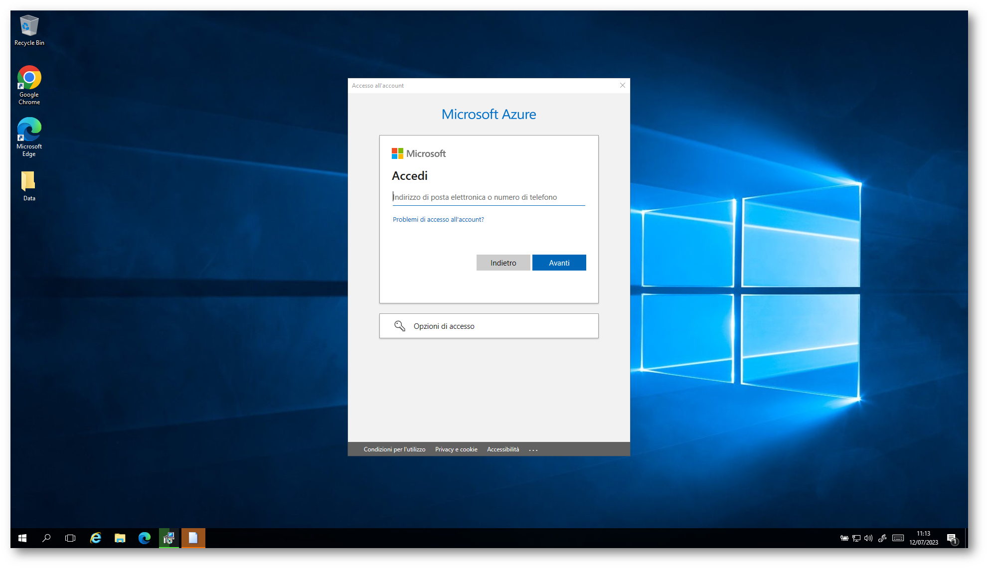The image size is (989, 569).
Task: Expand the footer ellipsis more options
Action: [x=533, y=450]
